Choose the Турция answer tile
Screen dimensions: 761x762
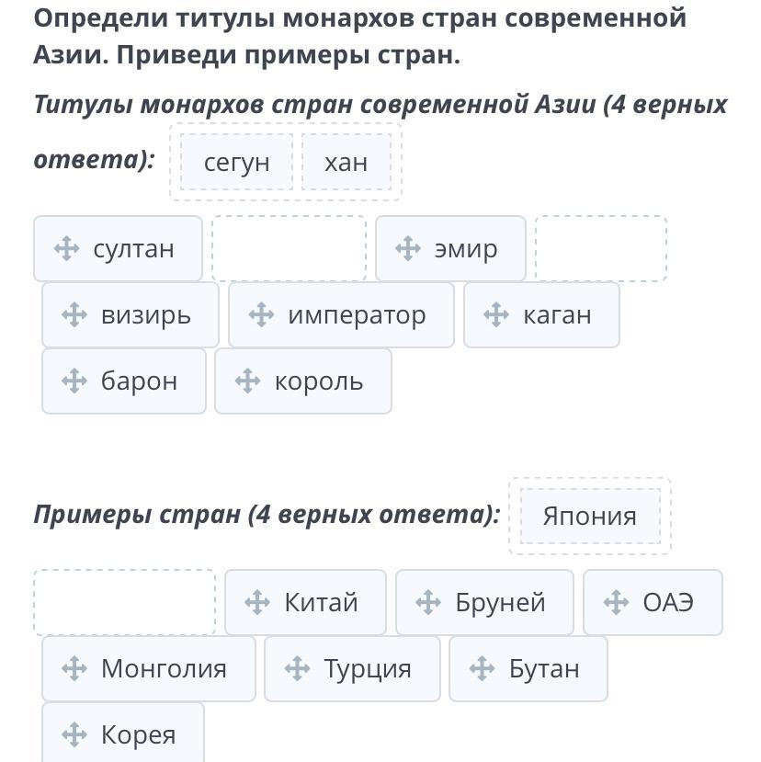click(x=352, y=668)
